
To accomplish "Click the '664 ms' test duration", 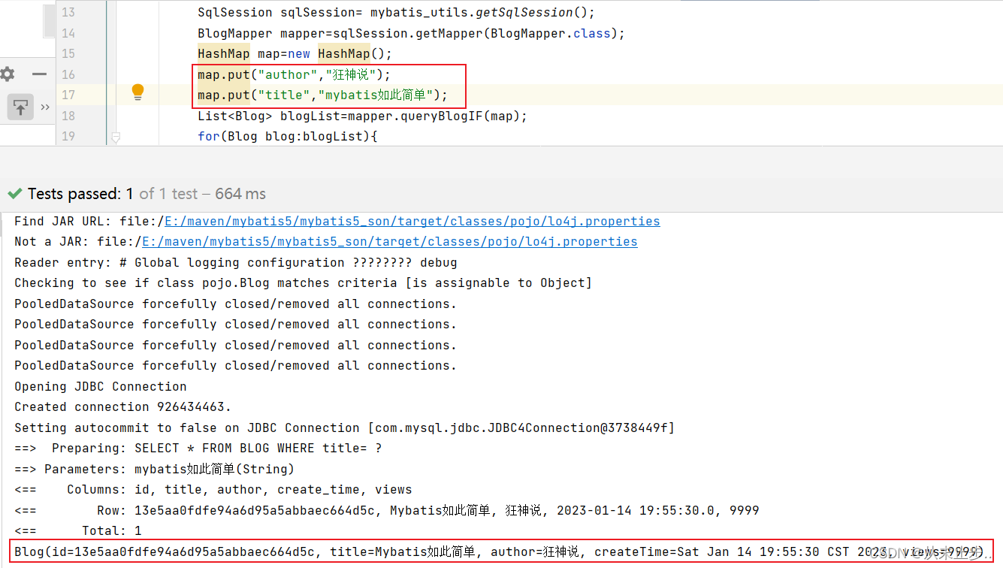I will click(x=240, y=194).
